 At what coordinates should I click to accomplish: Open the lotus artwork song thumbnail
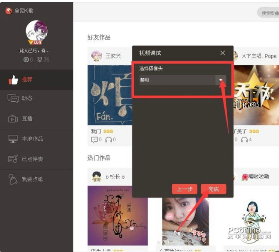pyautogui.click(x=118, y=216)
